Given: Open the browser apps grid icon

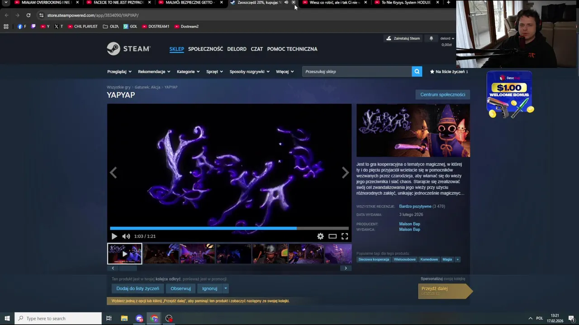Looking at the screenshot, I should pyautogui.click(x=6, y=26).
